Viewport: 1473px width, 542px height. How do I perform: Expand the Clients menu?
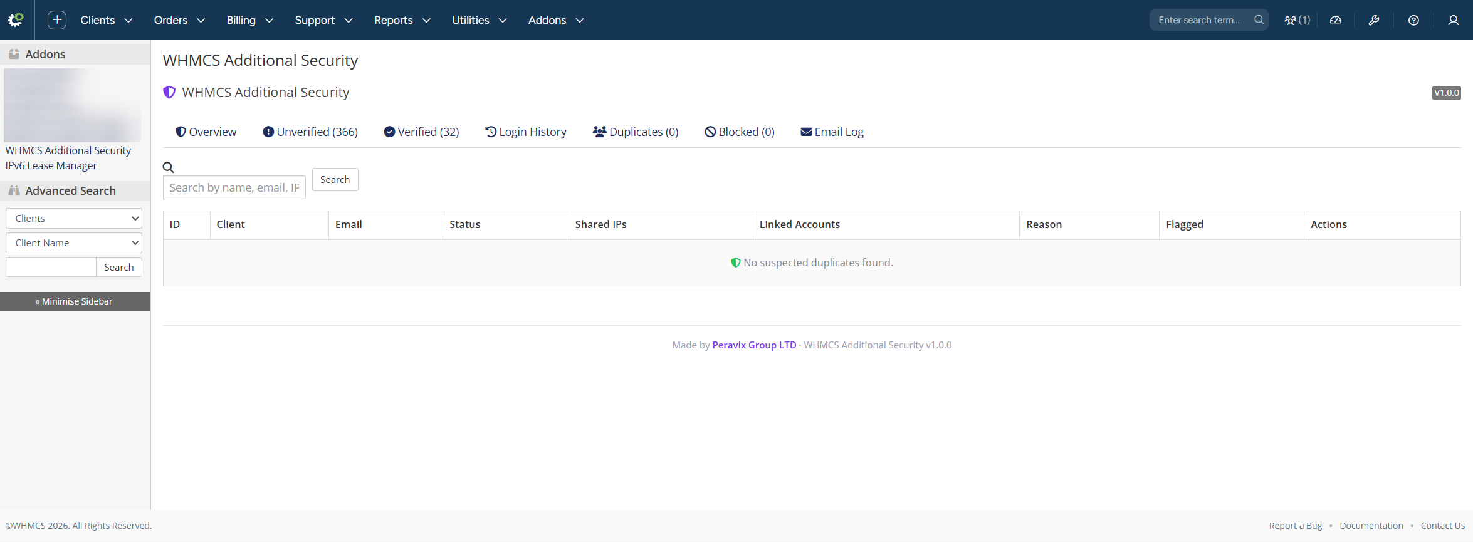point(107,20)
